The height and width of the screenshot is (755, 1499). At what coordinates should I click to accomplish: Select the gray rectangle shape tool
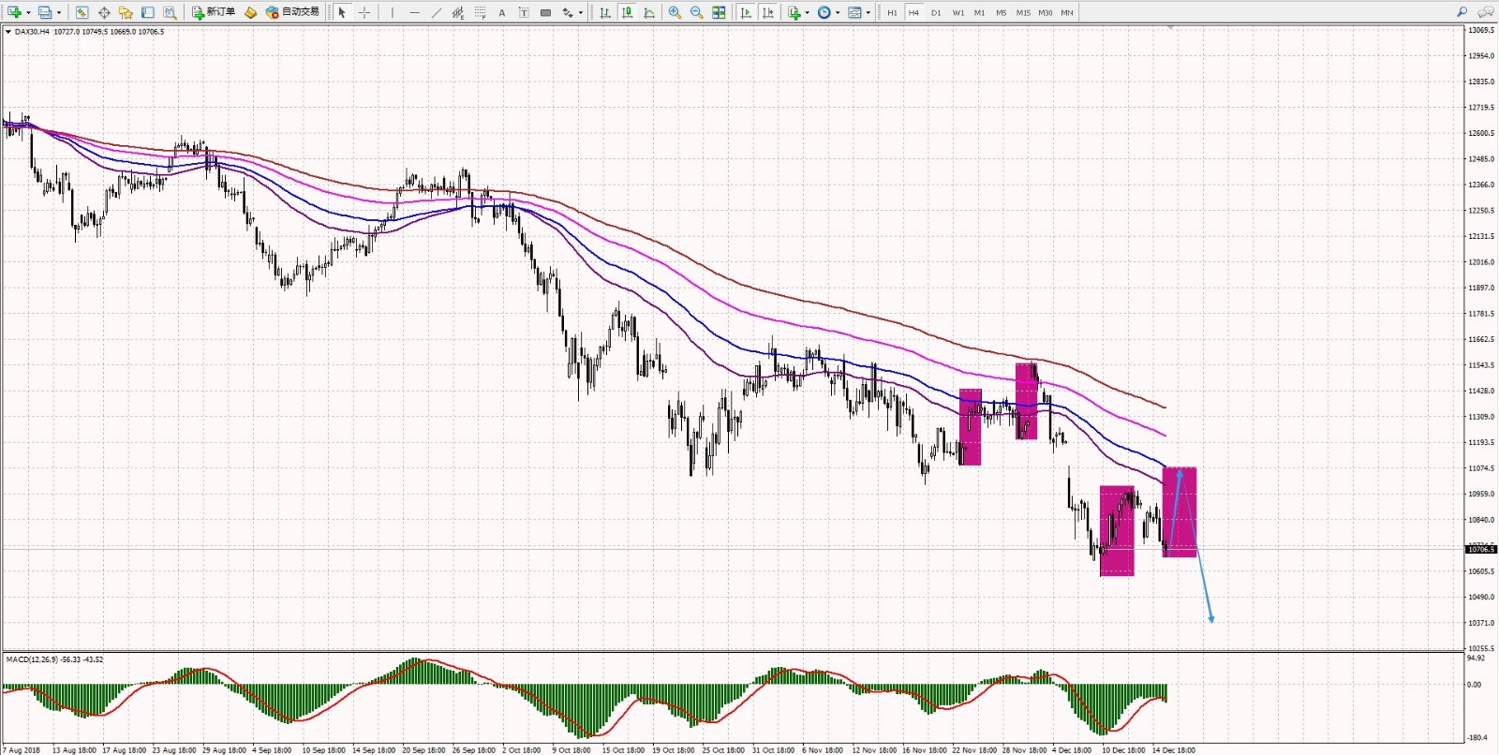coord(545,12)
